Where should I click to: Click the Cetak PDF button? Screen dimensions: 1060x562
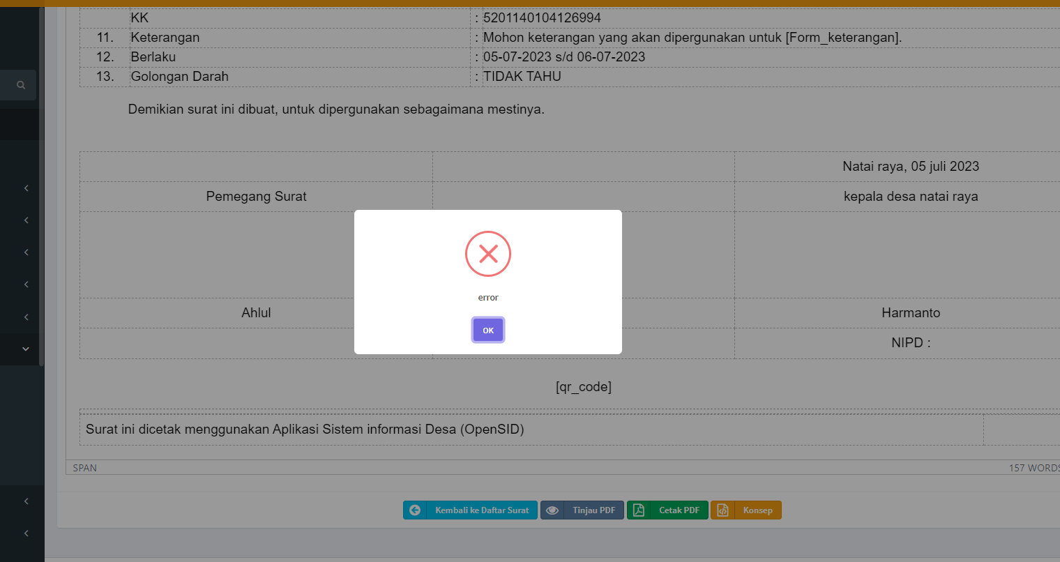coord(667,510)
